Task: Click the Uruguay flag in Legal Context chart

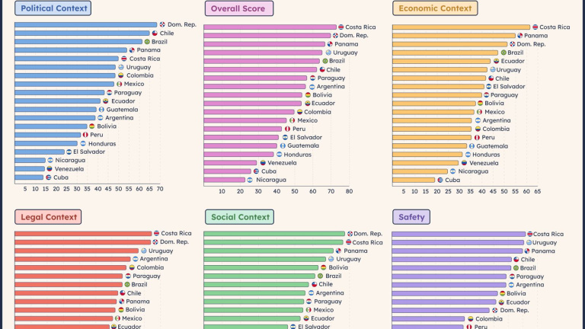Action: (x=144, y=251)
